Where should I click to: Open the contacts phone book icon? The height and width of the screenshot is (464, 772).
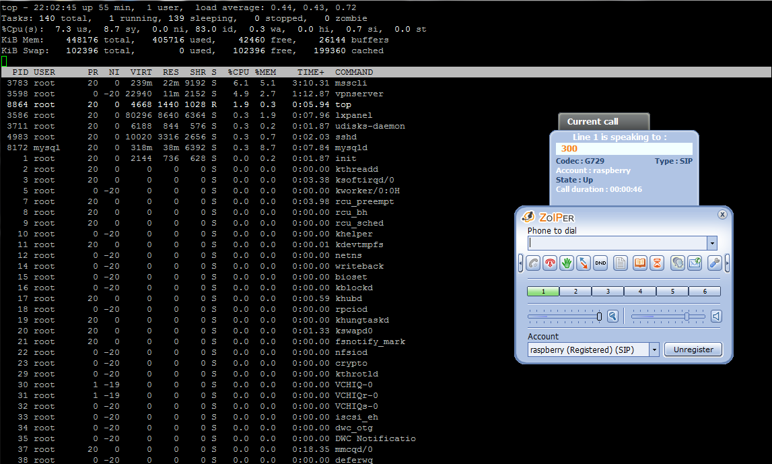click(x=639, y=263)
